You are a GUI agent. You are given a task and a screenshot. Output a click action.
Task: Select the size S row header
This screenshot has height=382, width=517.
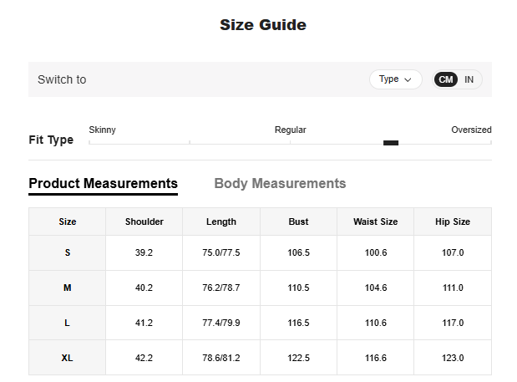point(68,252)
